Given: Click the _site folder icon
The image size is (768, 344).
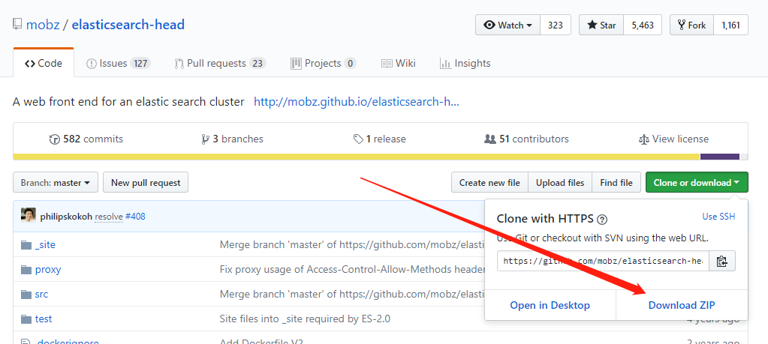Looking at the screenshot, I should click(x=26, y=245).
